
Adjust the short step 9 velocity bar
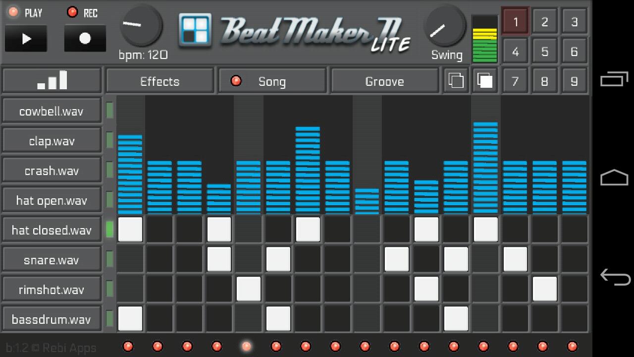point(367,201)
